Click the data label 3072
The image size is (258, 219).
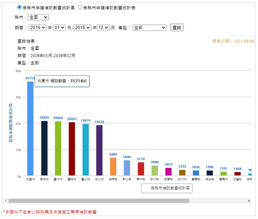click(x=169, y=164)
